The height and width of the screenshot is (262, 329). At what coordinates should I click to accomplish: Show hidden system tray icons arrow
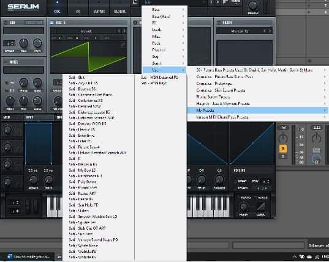pyautogui.click(x=295, y=257)
